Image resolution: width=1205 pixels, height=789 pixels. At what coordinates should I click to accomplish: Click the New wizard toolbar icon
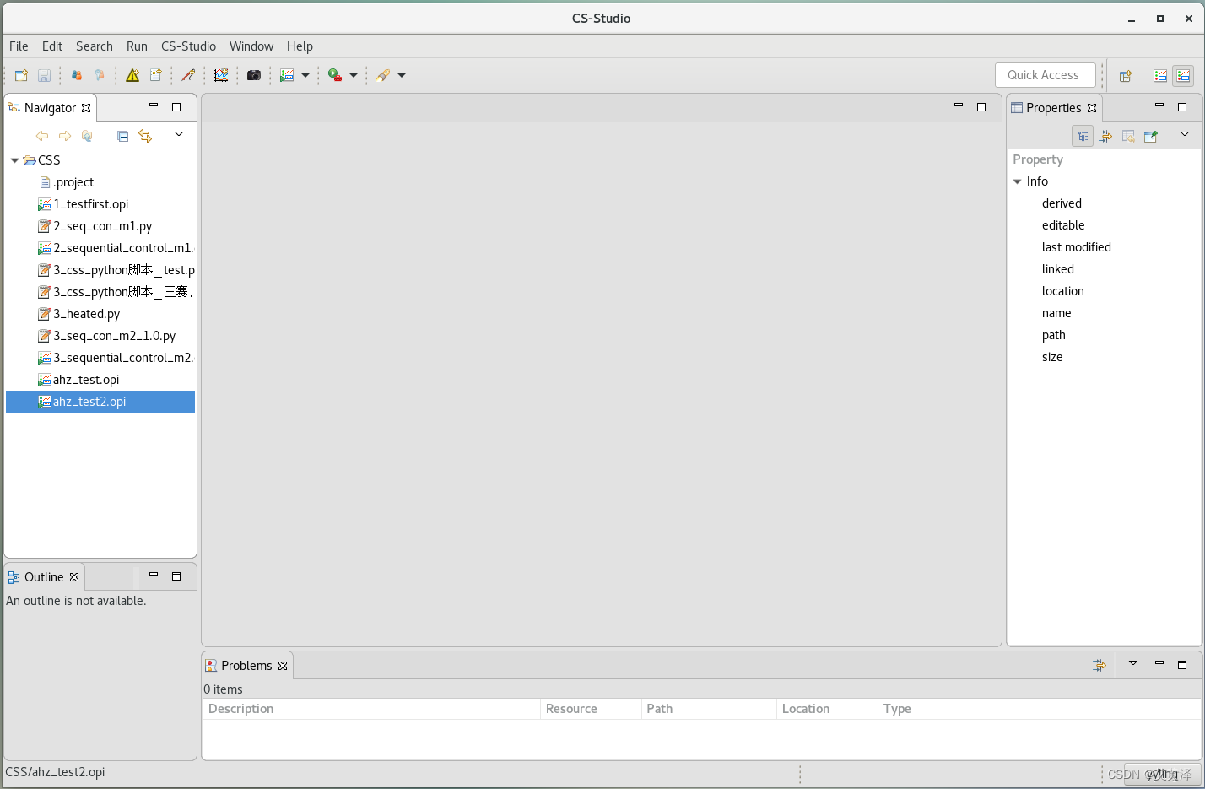[21, 75]
